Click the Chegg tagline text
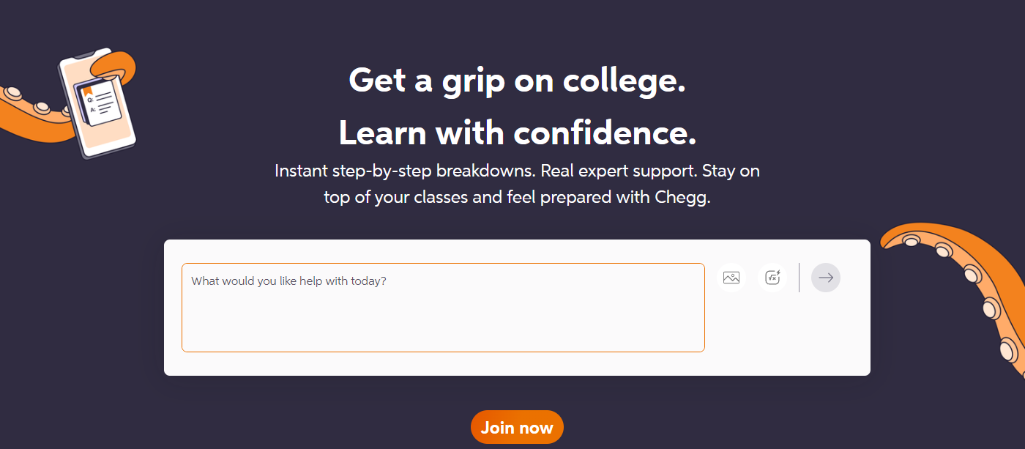Screen dimensions: 1025x449 coord(517,183)
